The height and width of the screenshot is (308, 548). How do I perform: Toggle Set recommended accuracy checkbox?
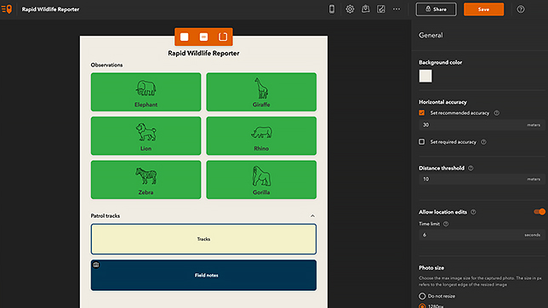coord(422,112)
